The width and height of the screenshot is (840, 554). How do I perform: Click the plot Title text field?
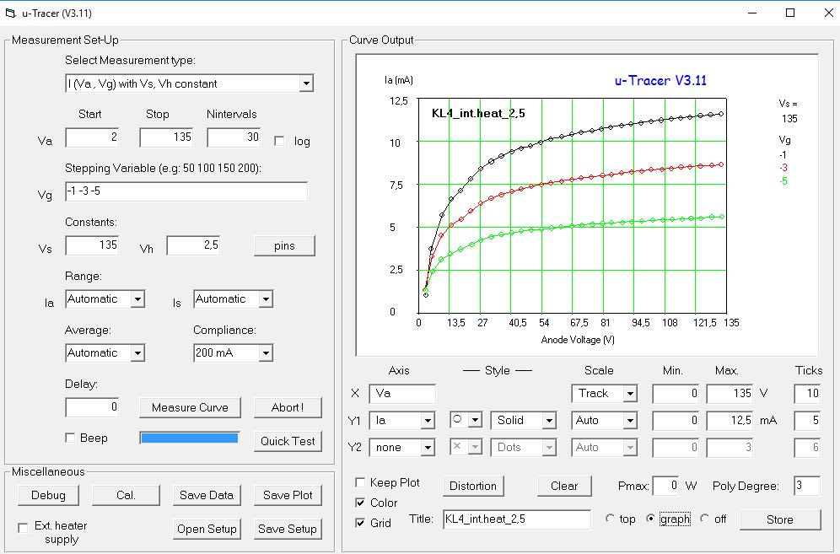[x=516, y=519]
